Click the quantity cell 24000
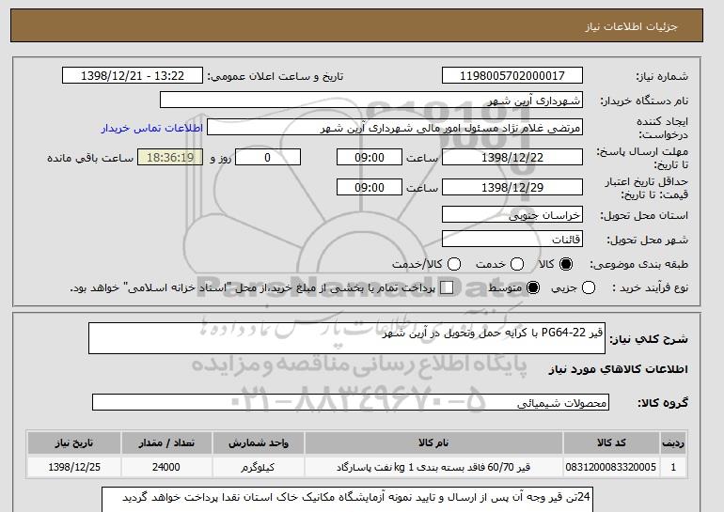Image resolution: width=724 pixels, height=512 pixels. tap(166, 467)
